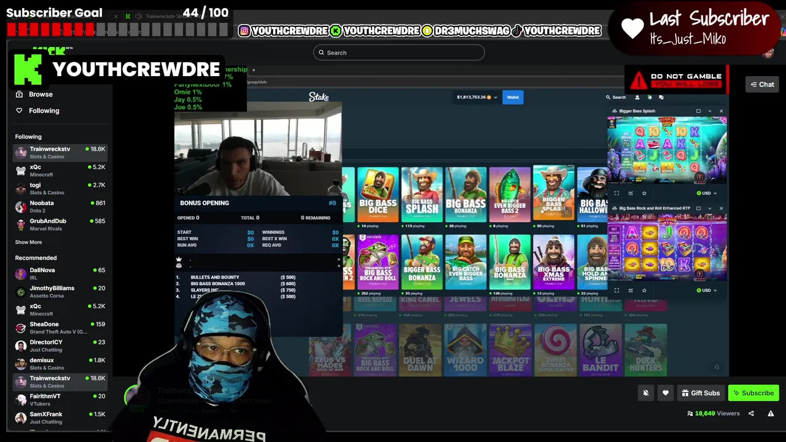Screen dimensions: 786x442
Task: Toggle fullscreen on Big Bass Rock and Roll
Action: 617,290
